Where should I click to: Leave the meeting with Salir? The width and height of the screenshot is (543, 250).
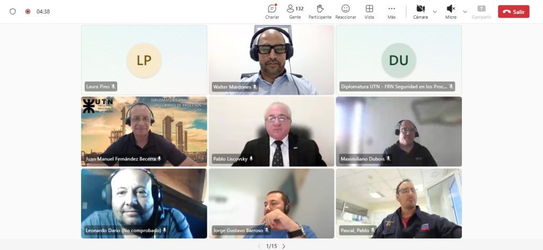pyautogui.click(x=513, y=12)
